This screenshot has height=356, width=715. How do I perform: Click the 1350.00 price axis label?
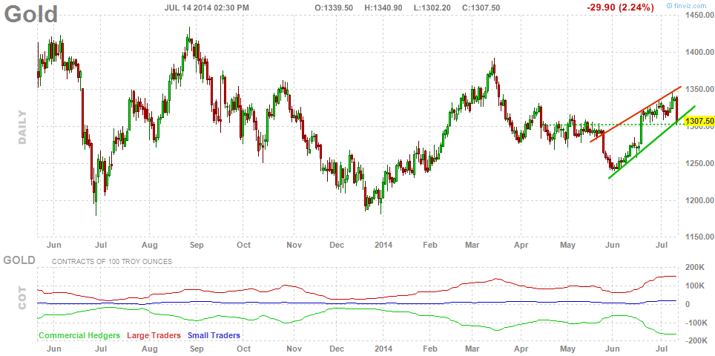[699, 89]
